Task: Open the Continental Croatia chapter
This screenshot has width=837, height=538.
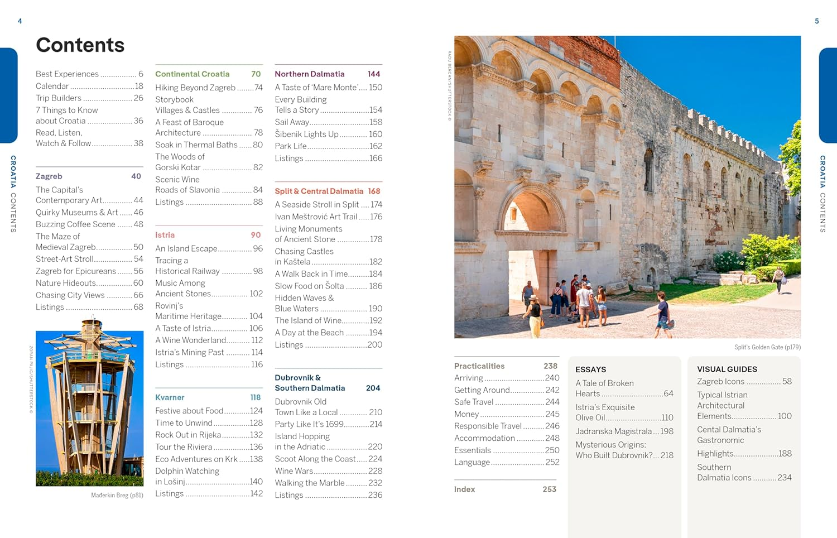Action: [192, 74]
